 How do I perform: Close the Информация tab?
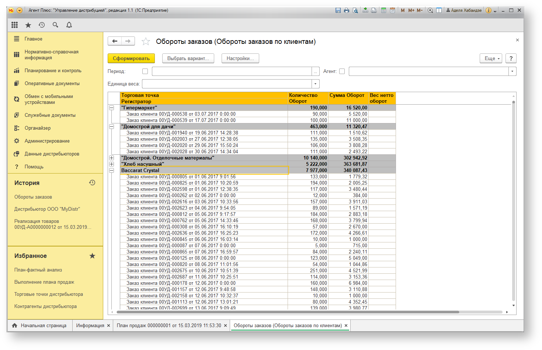click(x=108, y=325)
